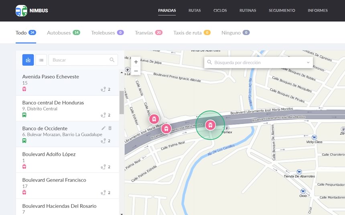Open routes count of Avenida Paseo Echeveste
The width and height of the screenshot is (345, 215).
(x=106, y=89)
